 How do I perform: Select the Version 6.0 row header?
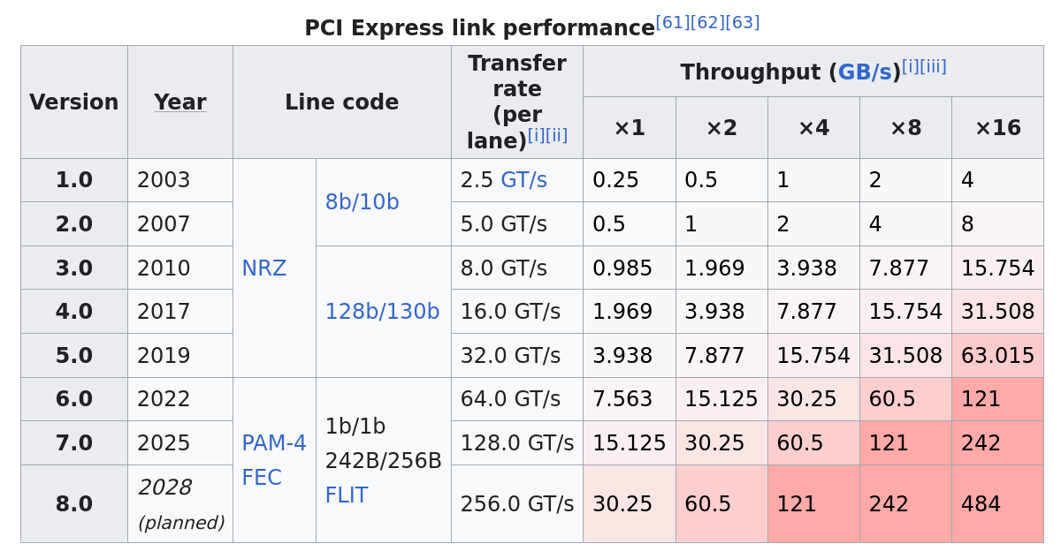click(x=74, y=399)
